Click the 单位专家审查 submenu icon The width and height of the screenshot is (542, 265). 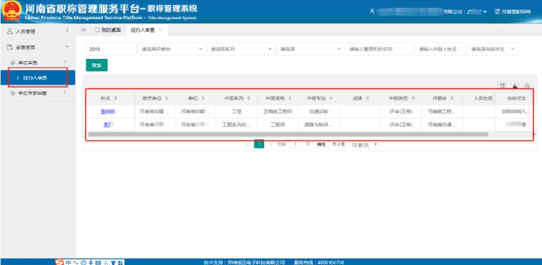tap(13, 93)
